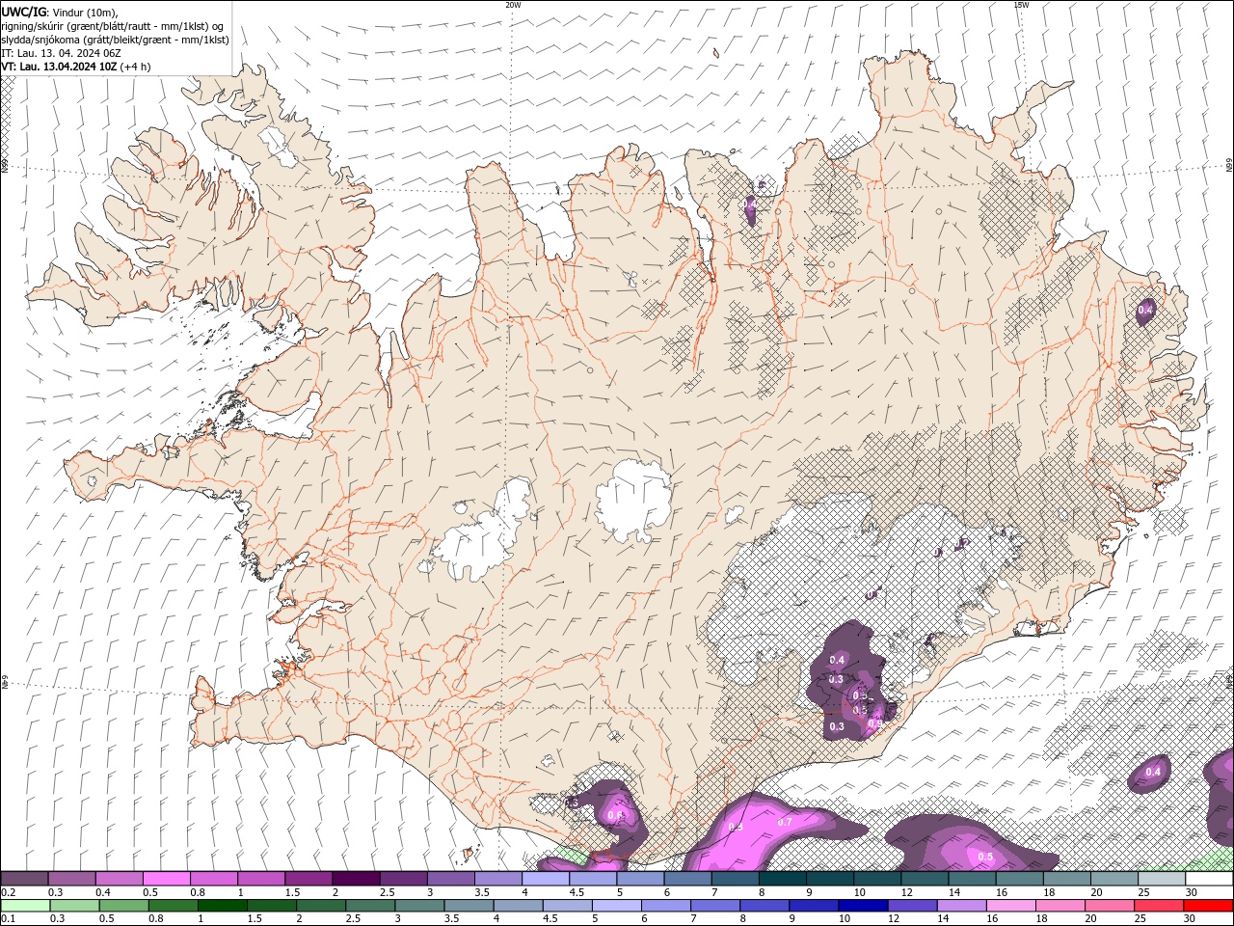1234x926 pixels.
Task: Select the 'slydda/snjókoma' legend description line
Action: pyautogui.click(x=115, y=40)
